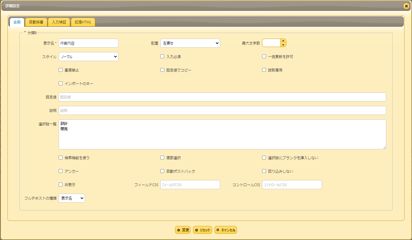412x240 pixels.
Task: Collapse the 分類B section triangle
Action: (25, 32)
